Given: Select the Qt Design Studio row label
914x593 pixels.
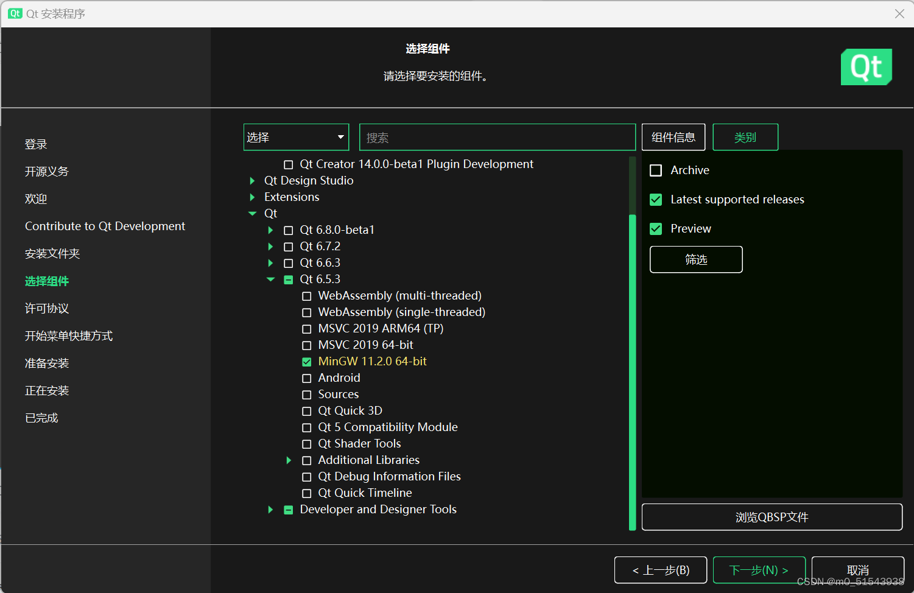Looking at the screenshot, I should (x=309, y=181).
